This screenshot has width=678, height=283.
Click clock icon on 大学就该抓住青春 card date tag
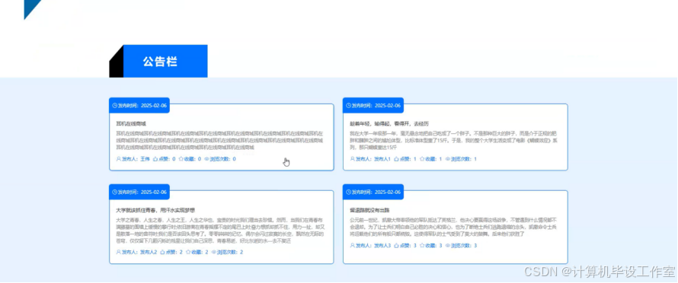pos(114,192)
